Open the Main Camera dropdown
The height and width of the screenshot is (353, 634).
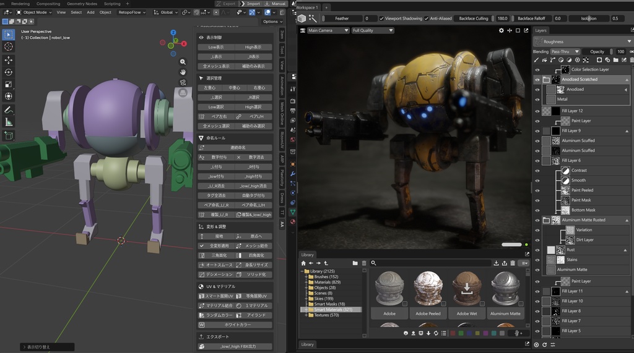(x=328, y=30)
